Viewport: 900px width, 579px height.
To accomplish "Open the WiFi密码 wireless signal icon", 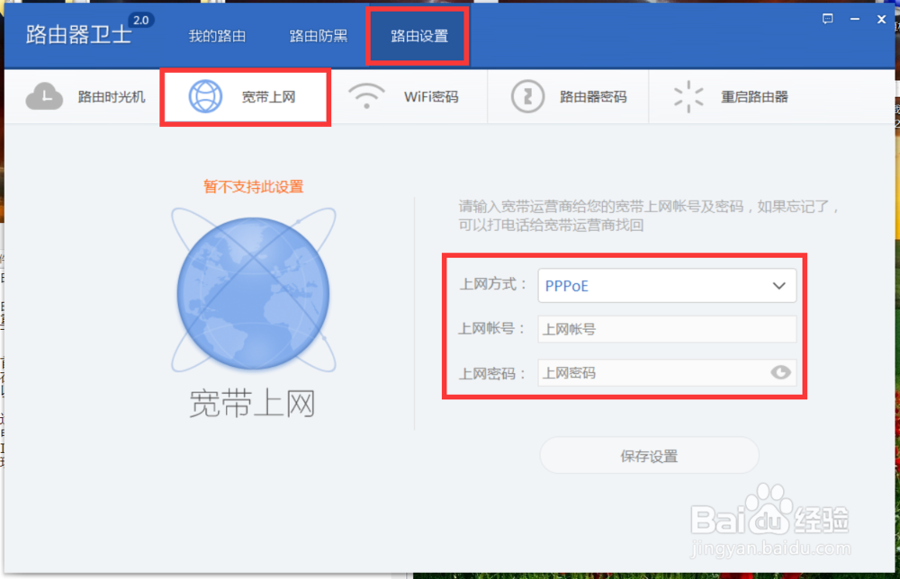I will pos(366,95).
